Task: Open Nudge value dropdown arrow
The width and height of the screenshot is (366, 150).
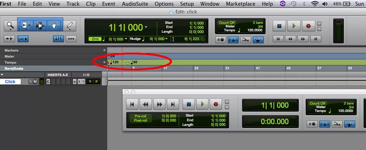Action: point(167,39)
